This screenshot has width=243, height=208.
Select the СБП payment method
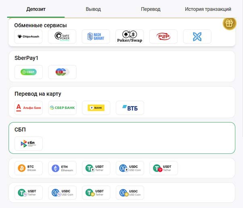click(28, 143)
